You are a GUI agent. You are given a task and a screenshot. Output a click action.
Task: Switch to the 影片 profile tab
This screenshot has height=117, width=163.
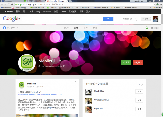(95, 28)
